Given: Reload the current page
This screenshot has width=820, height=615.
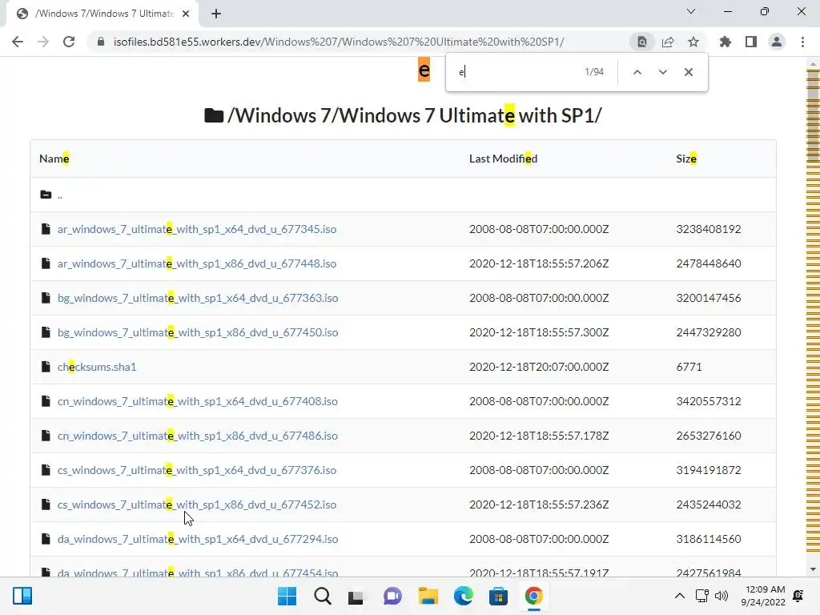Looking at the screenshot, I should coord(69,42).
